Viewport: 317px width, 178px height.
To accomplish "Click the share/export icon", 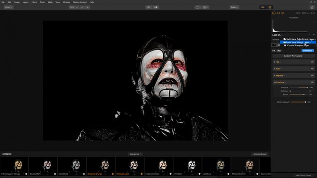I will tap(312, 7).
